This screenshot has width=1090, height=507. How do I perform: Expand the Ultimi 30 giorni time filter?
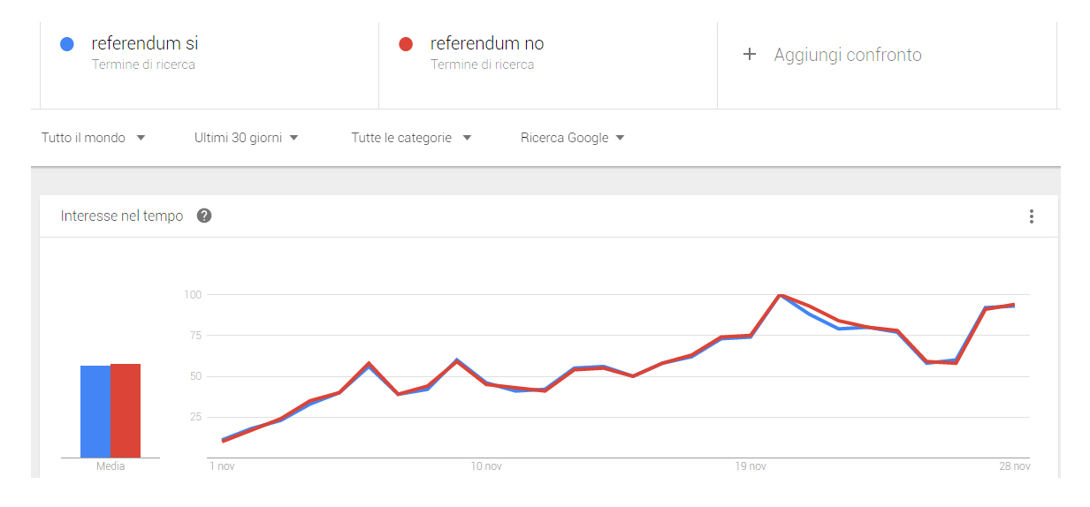tap(246, 138)
